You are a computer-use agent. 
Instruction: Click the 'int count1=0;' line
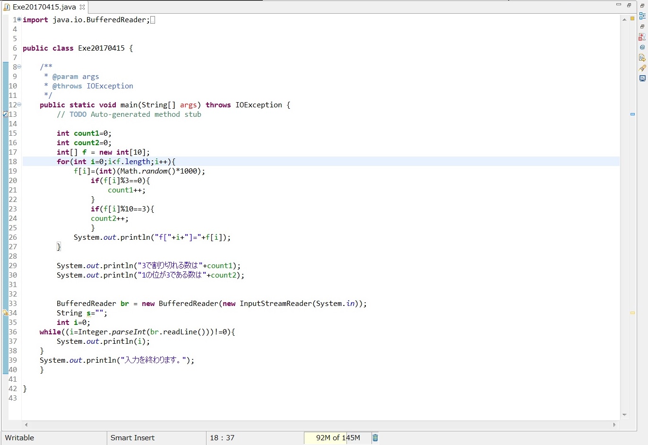tap(84, 133)
